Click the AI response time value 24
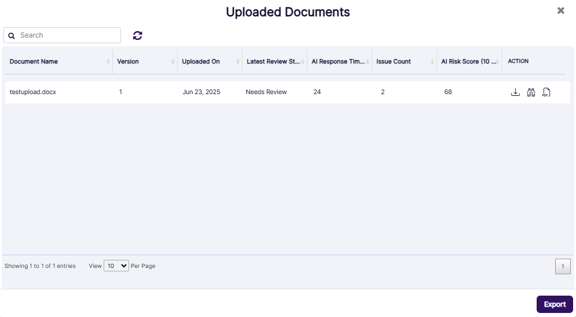The width and height of the screenshot is (576, 317). point(317,92)
